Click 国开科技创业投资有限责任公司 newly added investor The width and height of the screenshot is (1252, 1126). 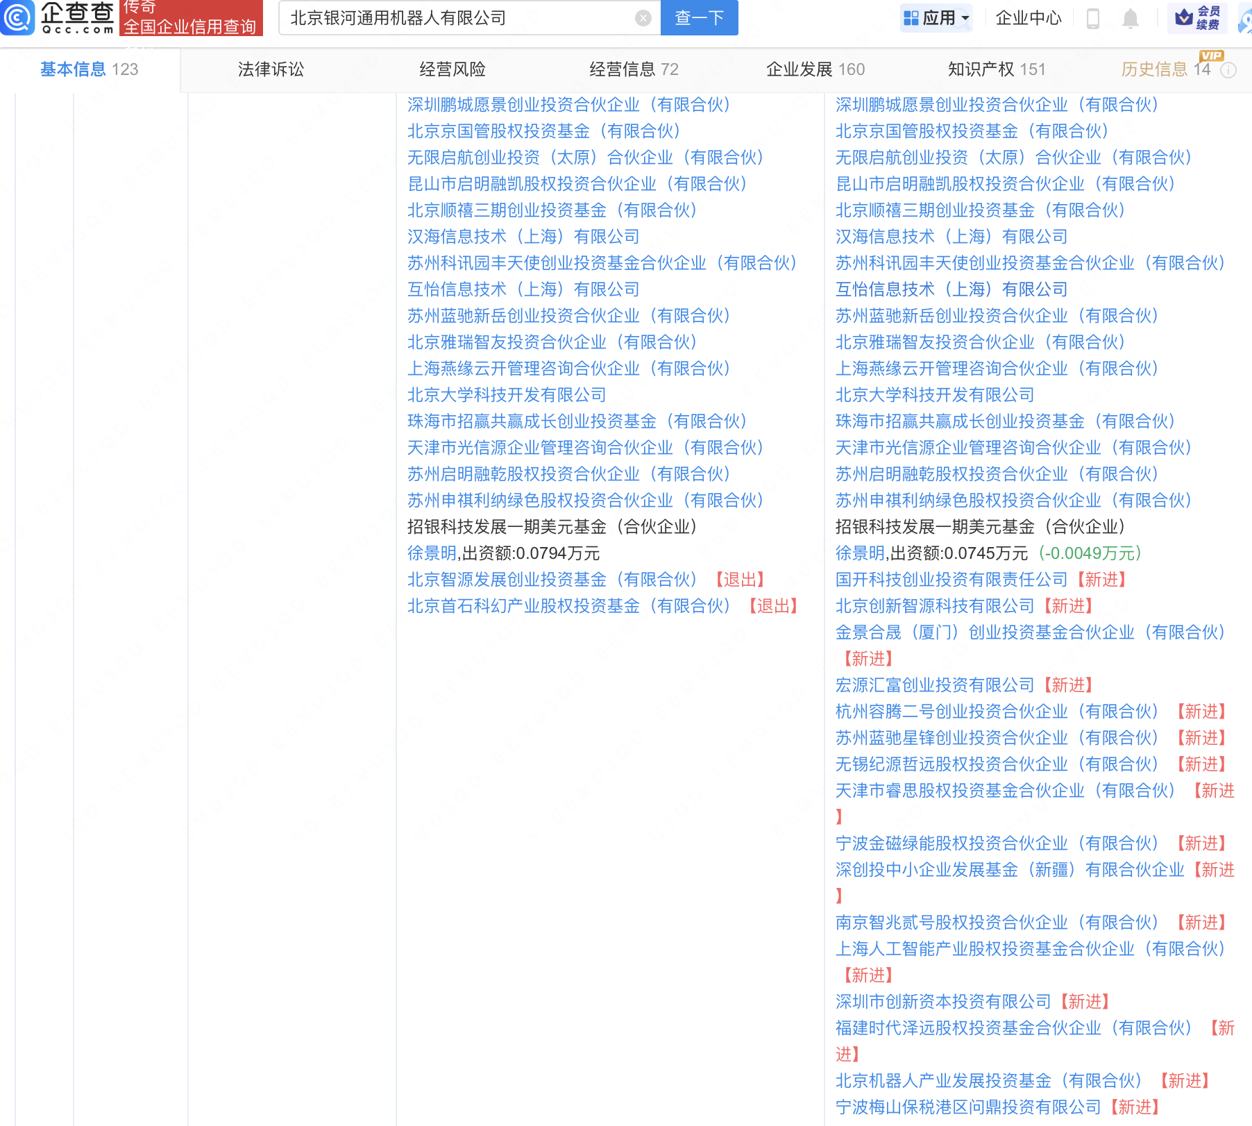951,580
